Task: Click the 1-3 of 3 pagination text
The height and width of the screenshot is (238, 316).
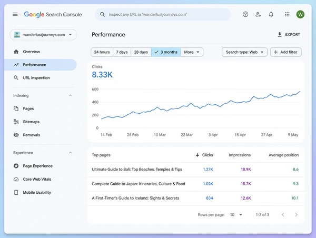Action: 262,215
